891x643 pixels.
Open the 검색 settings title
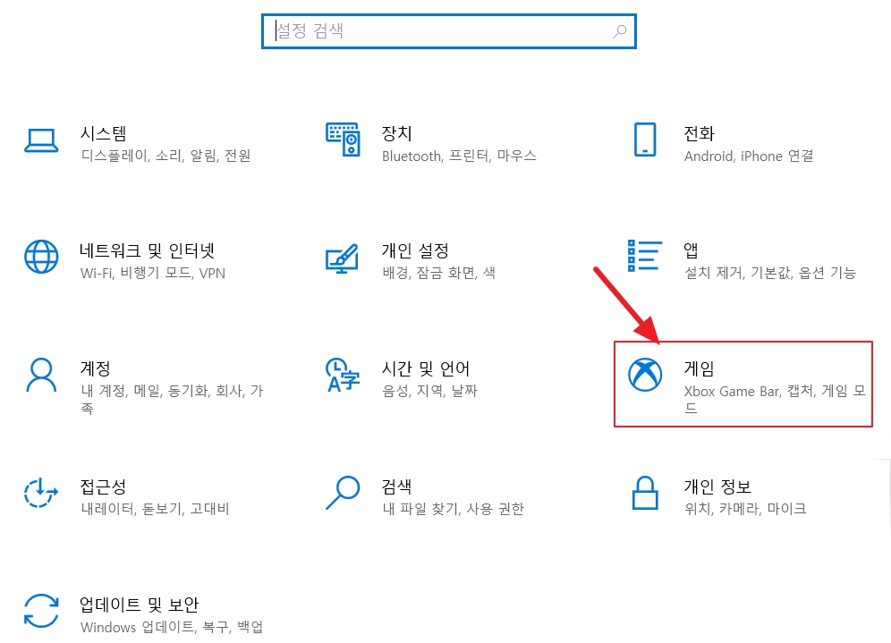(x=396, y=486)
